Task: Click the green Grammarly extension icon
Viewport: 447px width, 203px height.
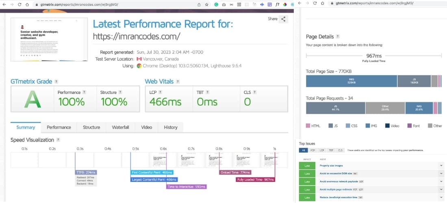Action: tap(216, 4)
